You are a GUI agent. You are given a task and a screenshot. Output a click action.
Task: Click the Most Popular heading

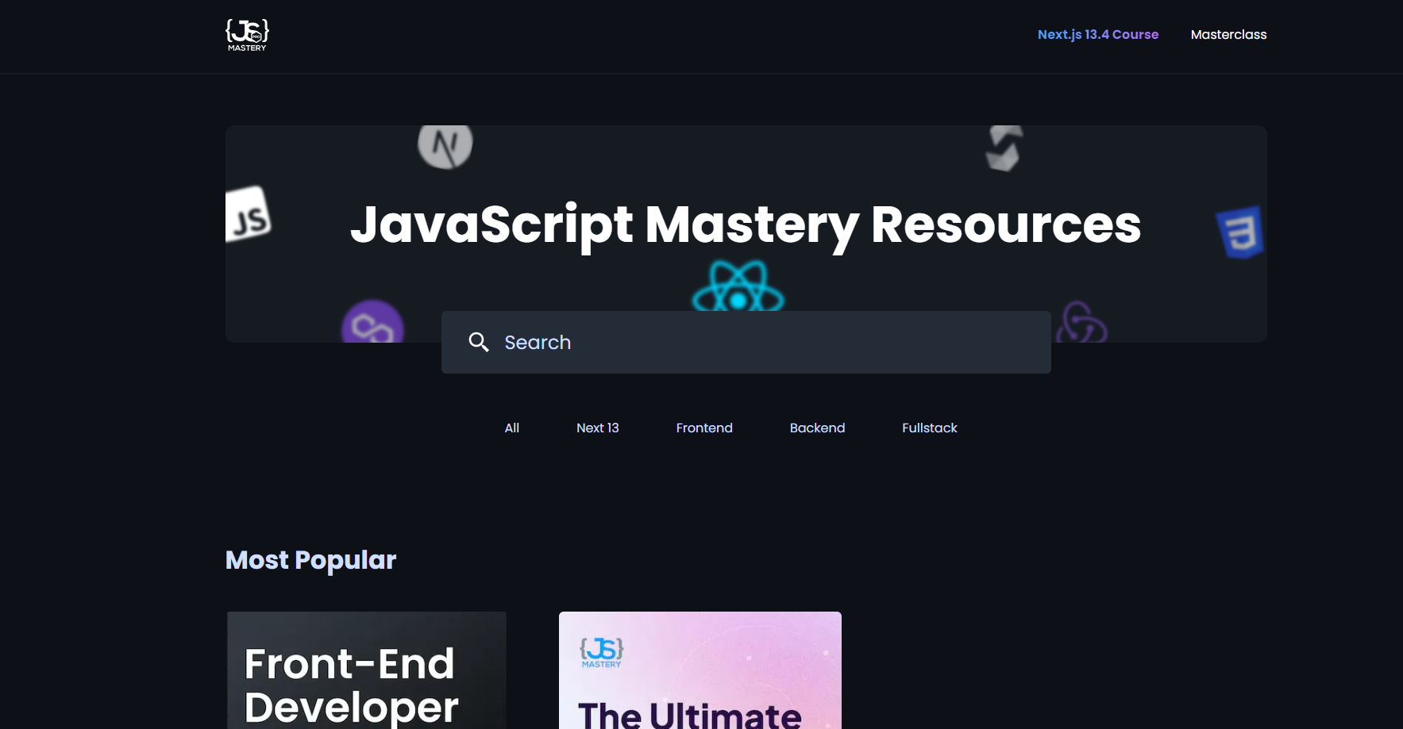click(310, 560)
